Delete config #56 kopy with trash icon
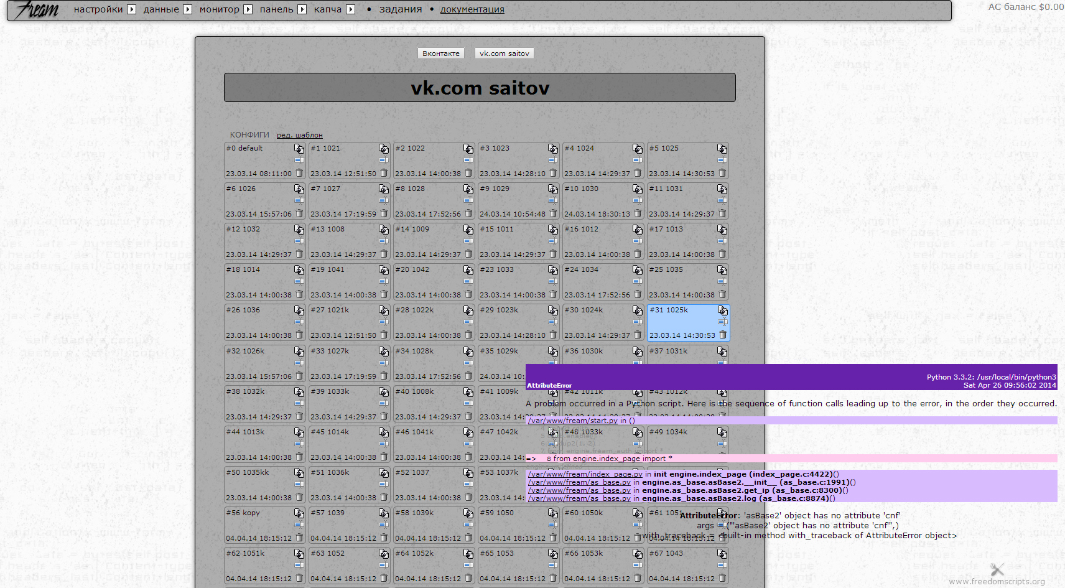The height and width of the screenshot is (588, 1065). coord(299,538)
